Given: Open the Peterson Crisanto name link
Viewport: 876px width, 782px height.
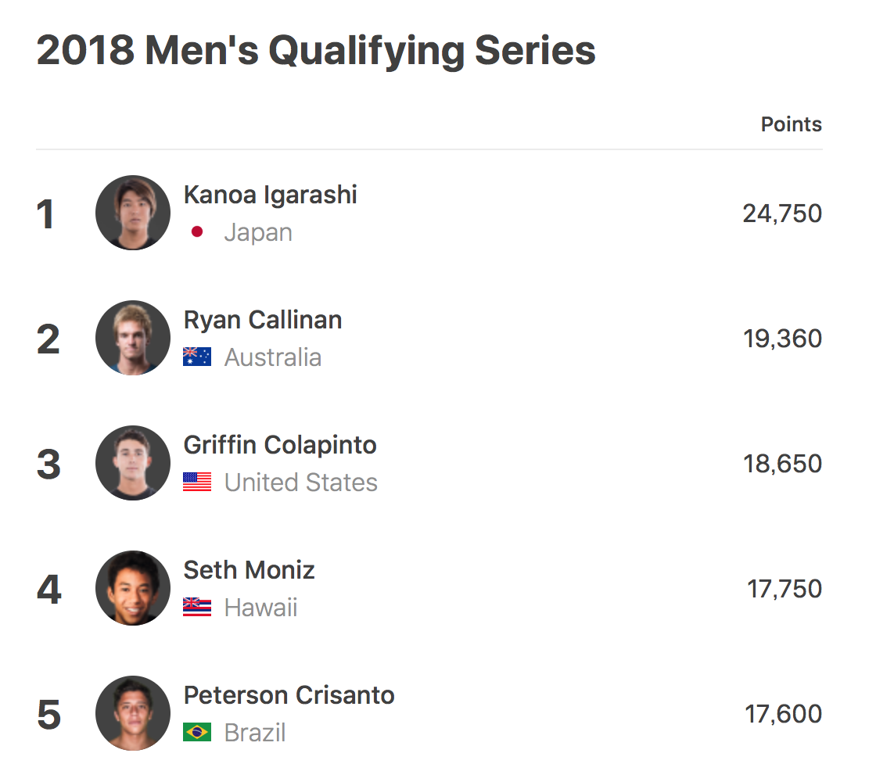Looking at the screenshot, I should (289, 695).
